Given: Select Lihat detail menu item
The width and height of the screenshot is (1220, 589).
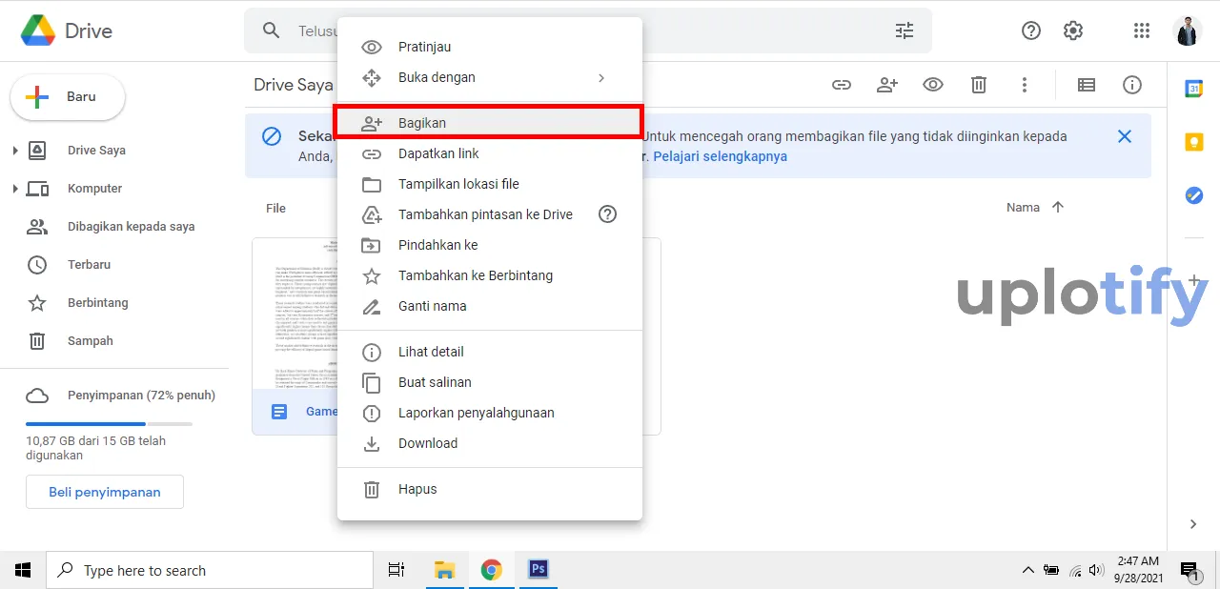Looking at the screenshot, I should click(490, 352).
